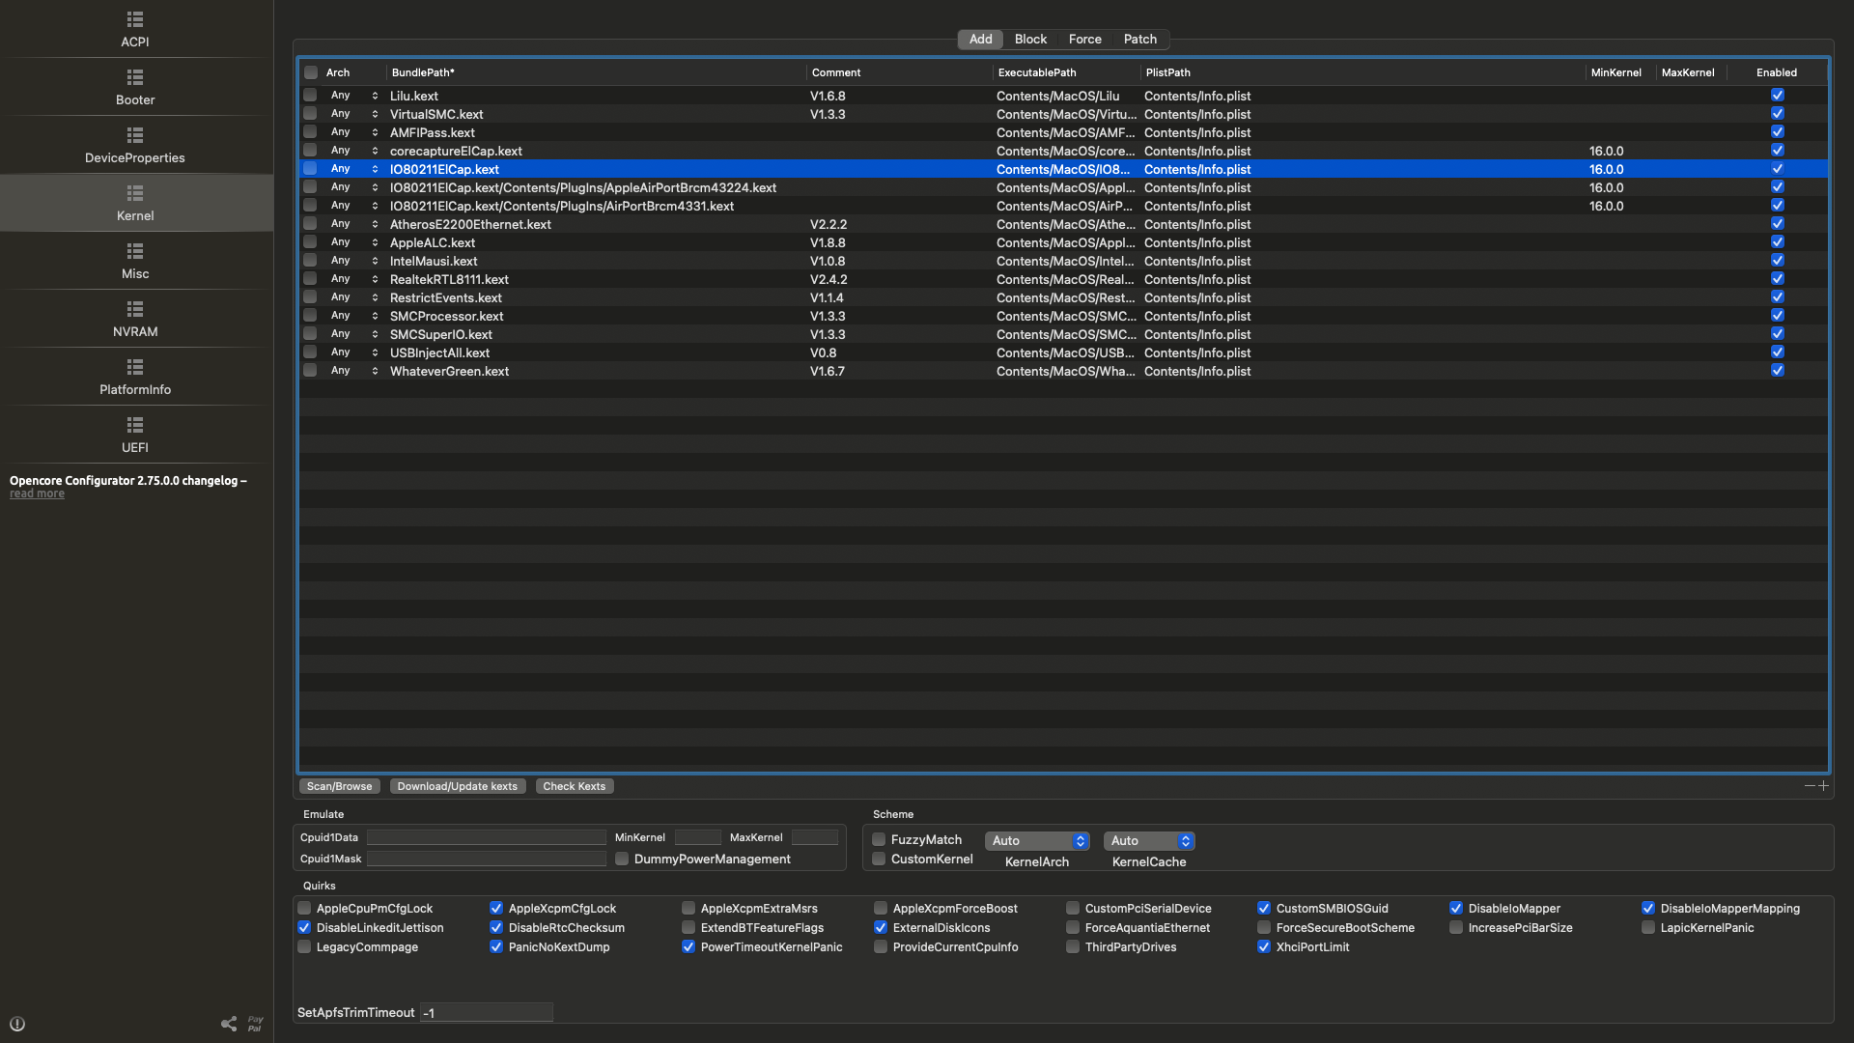Image resolution: width=1854 pixels, height=1043 pixels.
Task: Open the changelog read more link
Action: point(37,493)
